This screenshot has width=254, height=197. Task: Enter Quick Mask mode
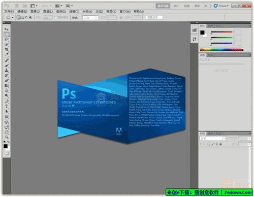7,153
